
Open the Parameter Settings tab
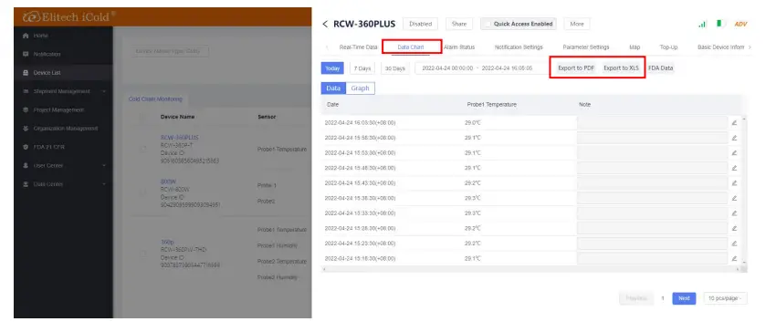[x=586, y=47]
